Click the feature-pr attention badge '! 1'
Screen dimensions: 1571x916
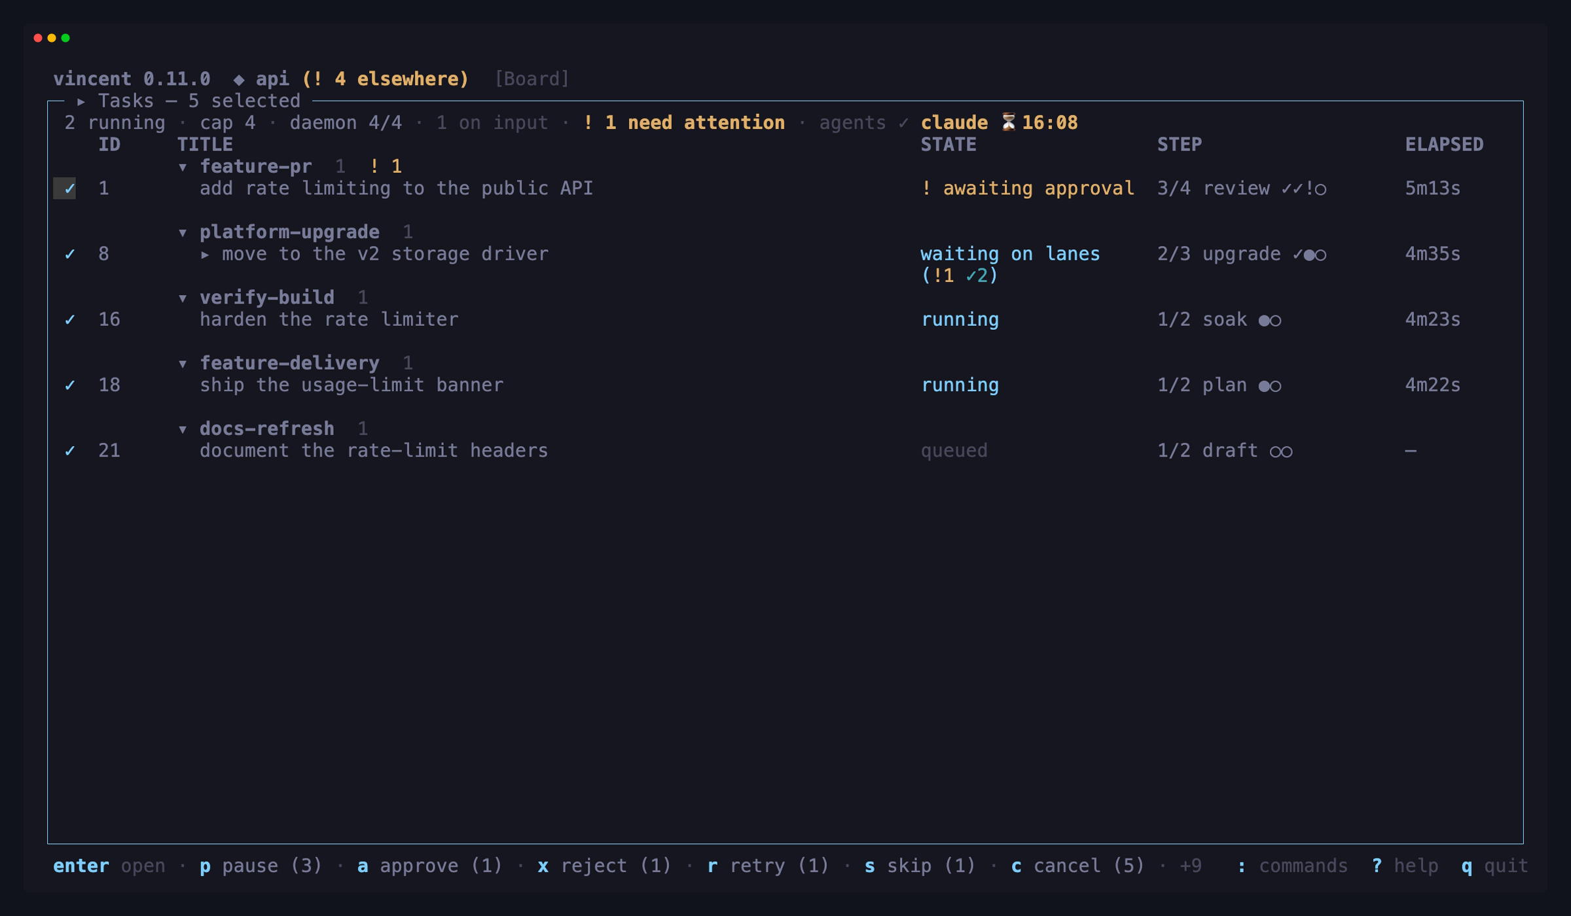pyautogui.click(x=386, y=167)
